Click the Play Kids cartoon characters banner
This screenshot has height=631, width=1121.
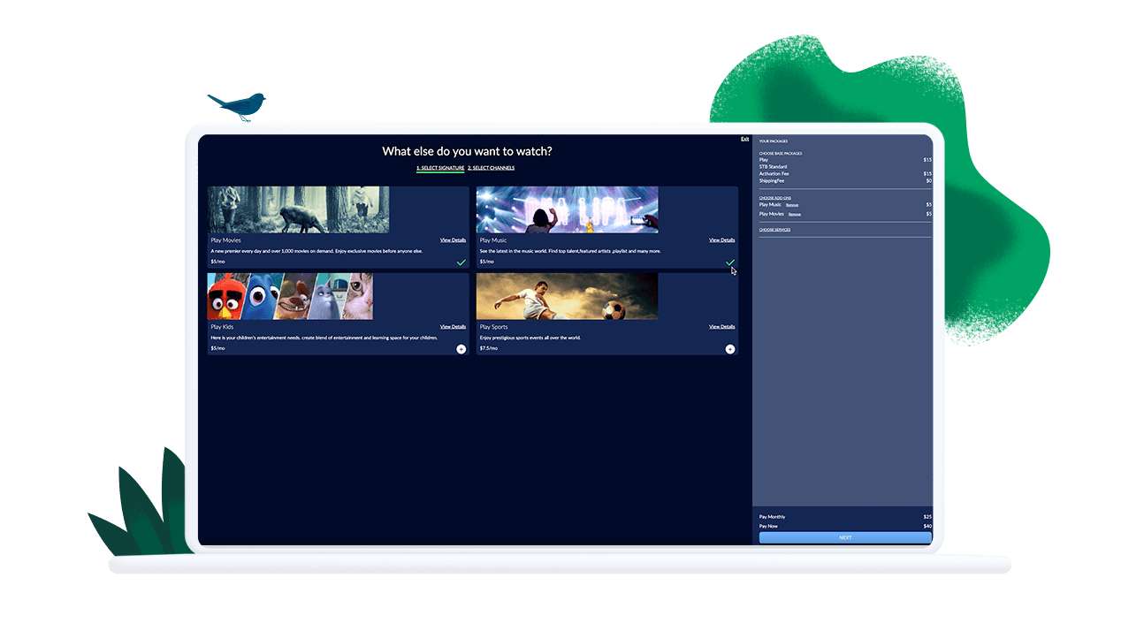click(x=290, y=296)
